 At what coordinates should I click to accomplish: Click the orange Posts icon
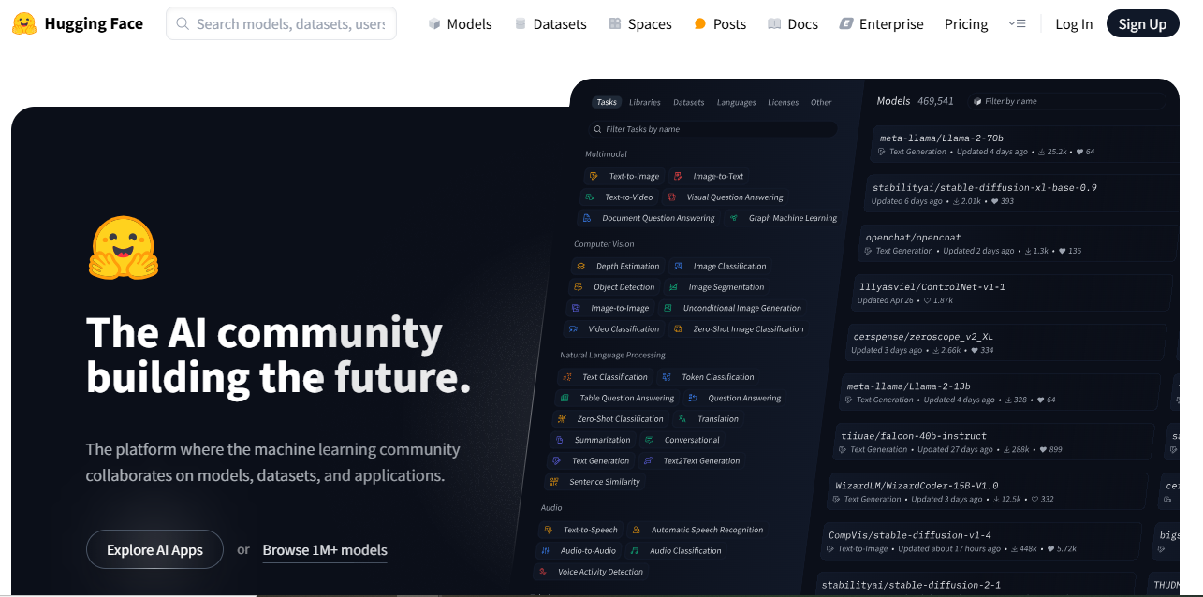click(700, 24)
